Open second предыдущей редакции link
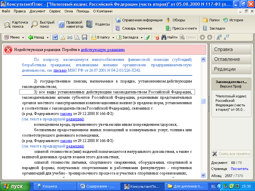The width and height of the screenshot is (255, 191). [x=75, y=146]
